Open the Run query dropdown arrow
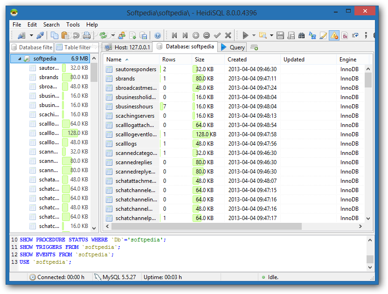Screen dimensions: 388x294 [x=254, y=35]
